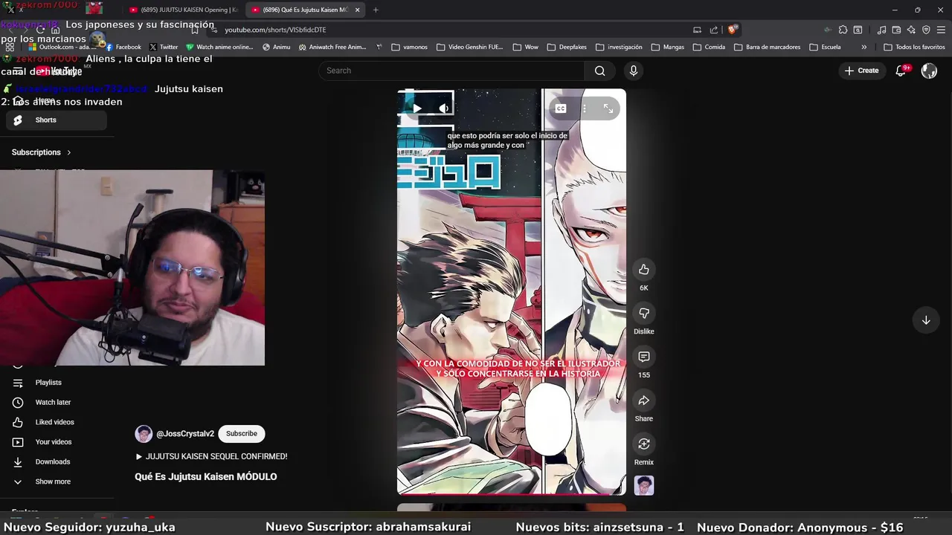Open Watch anime online bookmark
Screen dimensions: 952x535
[219, 47]
